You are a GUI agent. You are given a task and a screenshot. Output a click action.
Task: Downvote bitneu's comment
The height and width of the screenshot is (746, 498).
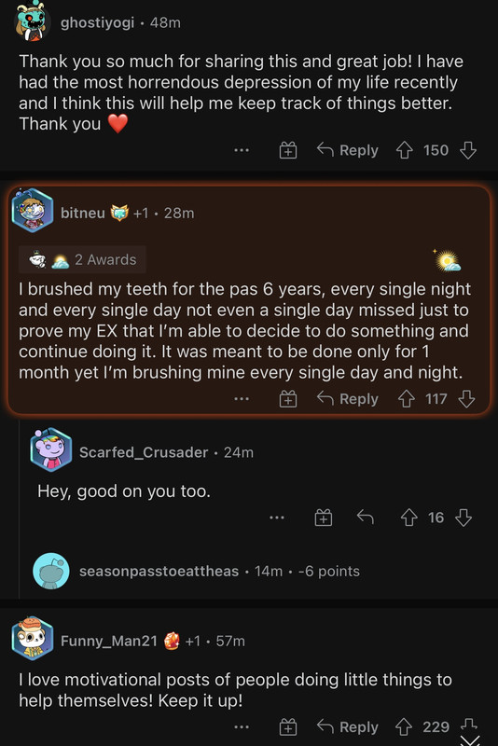[466, 399]
